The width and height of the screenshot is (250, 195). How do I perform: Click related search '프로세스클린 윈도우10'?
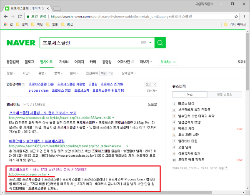[x=108, y=90]
